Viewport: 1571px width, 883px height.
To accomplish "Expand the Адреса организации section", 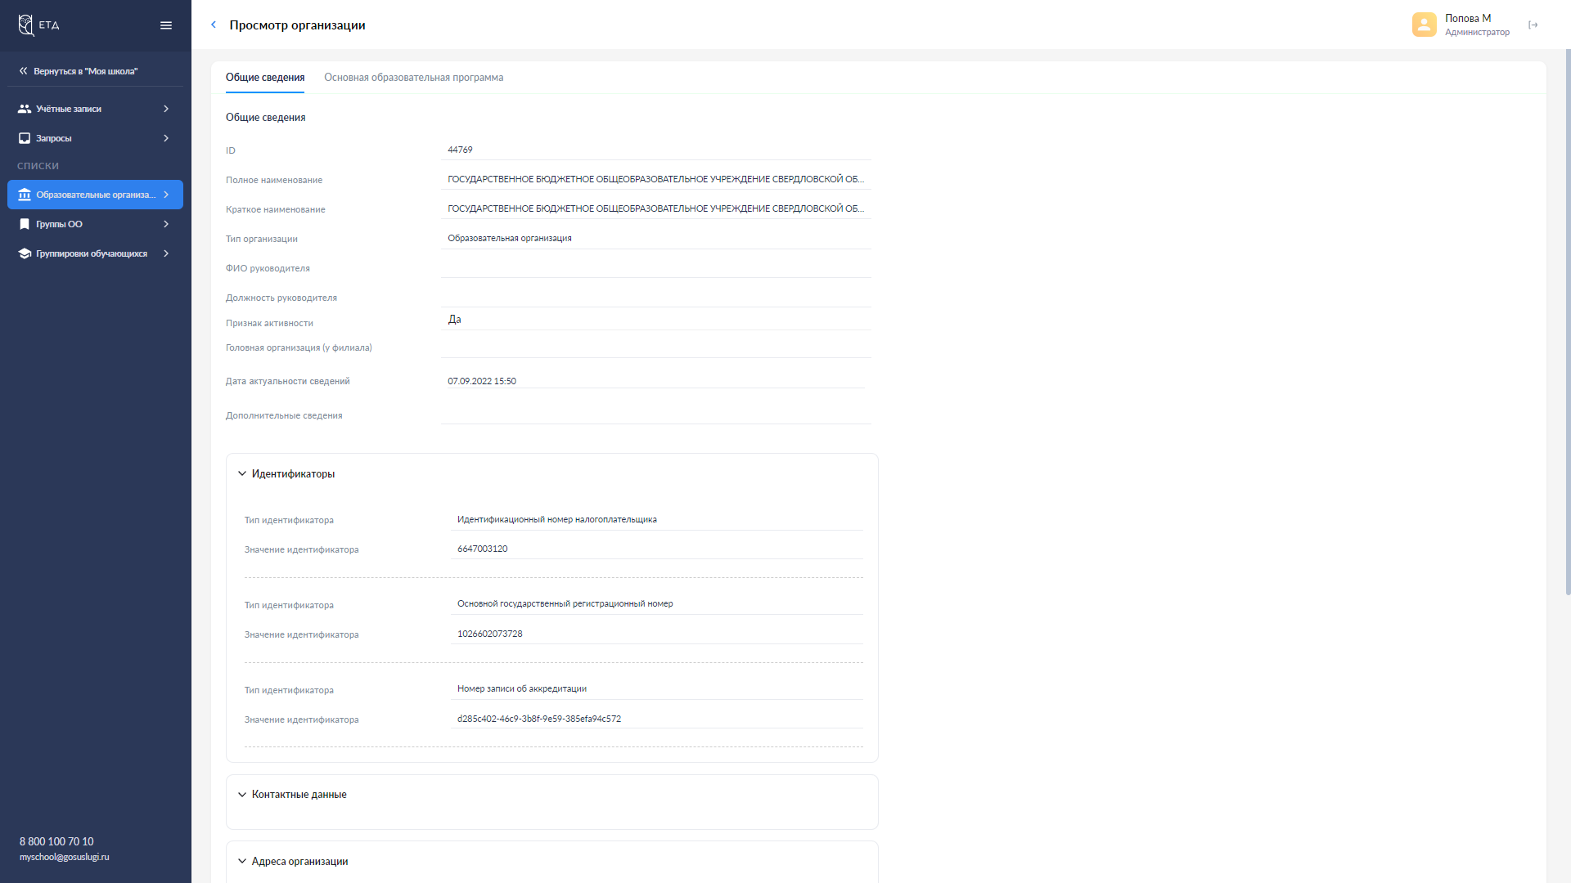I will point(242,861).
